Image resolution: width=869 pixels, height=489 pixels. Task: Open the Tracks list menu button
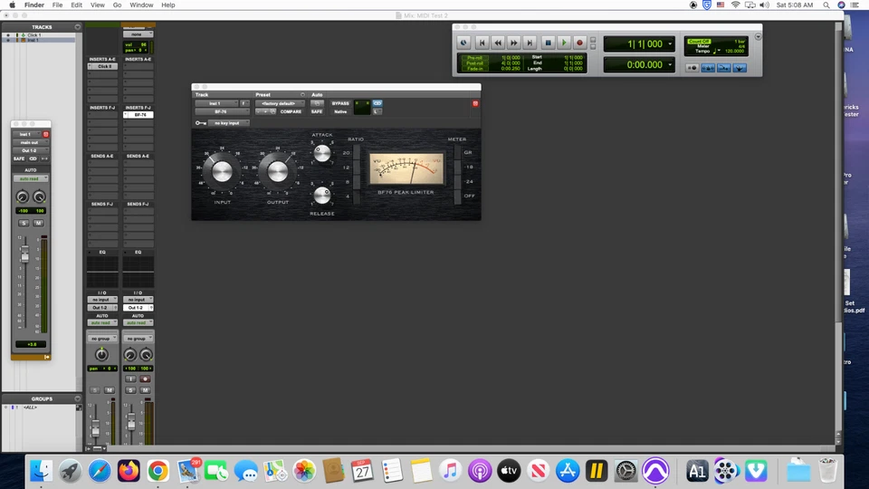tap(77, 26)
